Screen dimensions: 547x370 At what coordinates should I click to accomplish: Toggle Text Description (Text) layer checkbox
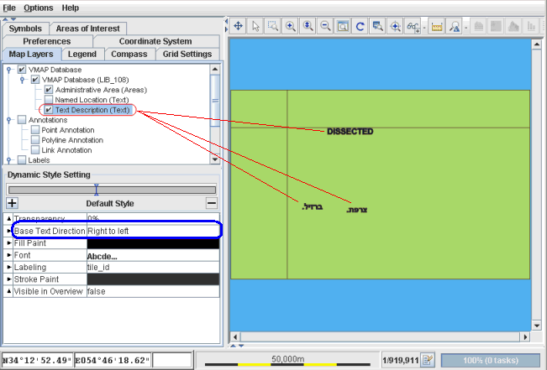(49, 109)
